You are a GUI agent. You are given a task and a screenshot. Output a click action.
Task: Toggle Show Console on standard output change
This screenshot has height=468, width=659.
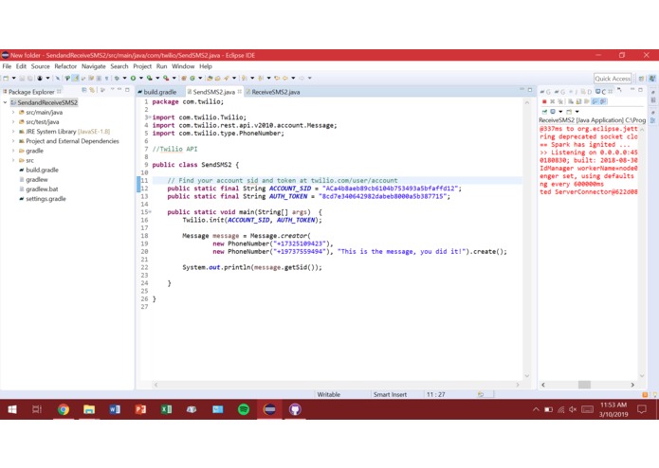[x=595, y=101]
